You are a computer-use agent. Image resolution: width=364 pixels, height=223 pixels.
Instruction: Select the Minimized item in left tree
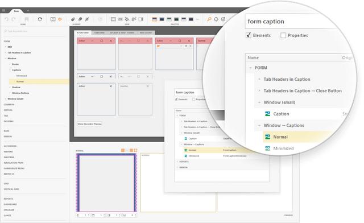[x=22, y=76]
